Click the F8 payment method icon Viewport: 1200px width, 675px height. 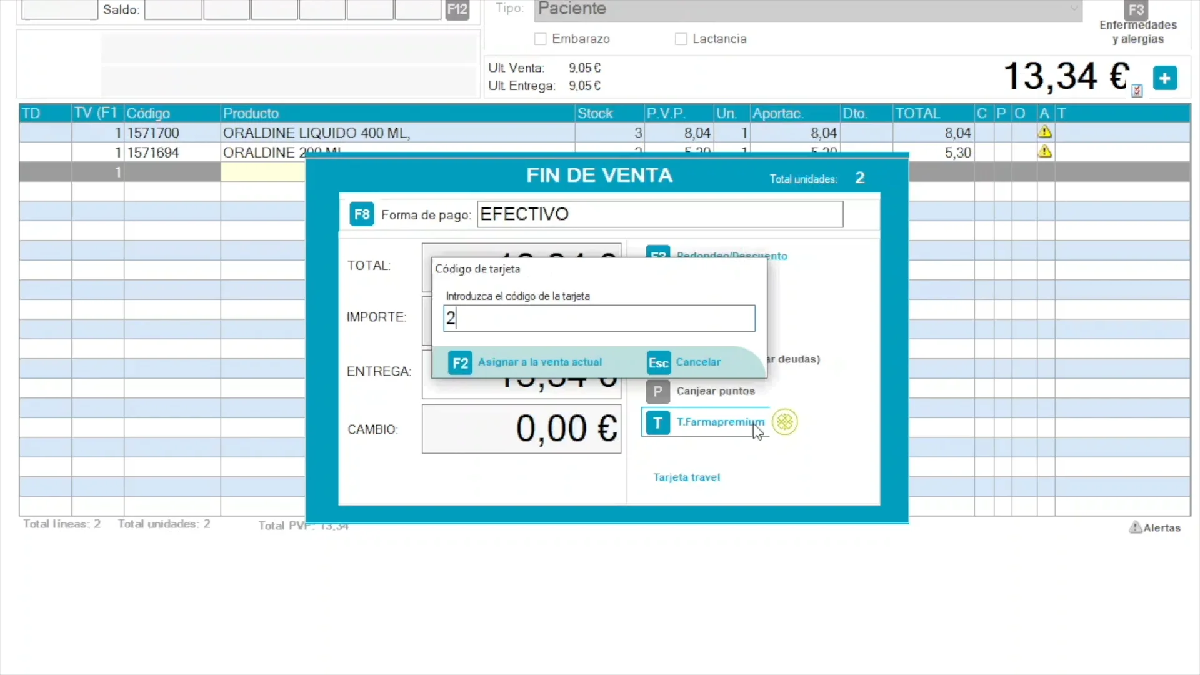click(361, 214)
